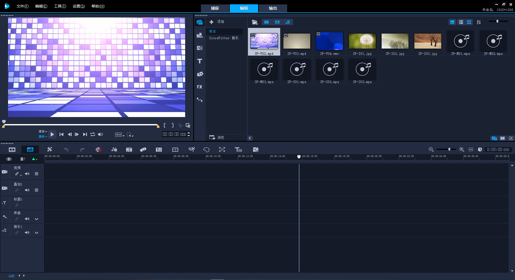Click the enlarge preview window icon
The width and height of the screenshot is (515, 280).
tap(188, 125)
